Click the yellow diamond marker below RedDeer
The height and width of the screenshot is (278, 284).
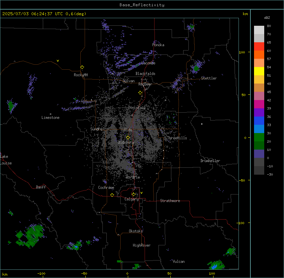tap(140, 93)
